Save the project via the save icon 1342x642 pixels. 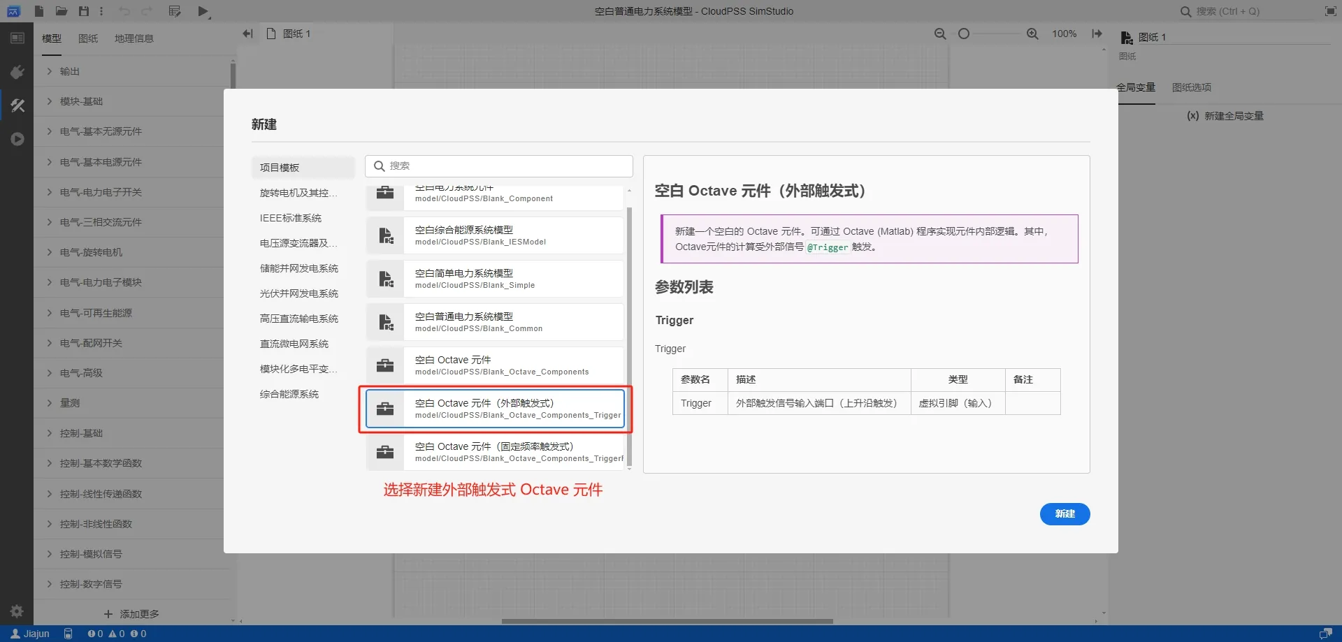83,10
